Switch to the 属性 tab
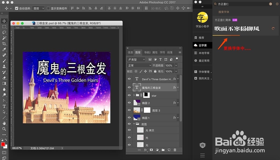Screen dimensions: 280x160 point(155,52)
